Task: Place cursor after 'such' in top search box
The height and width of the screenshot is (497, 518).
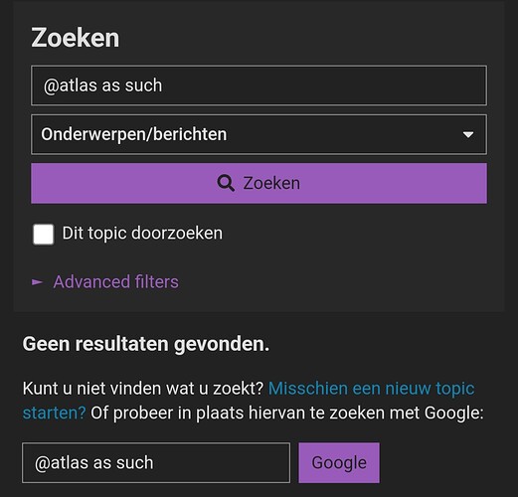Action: pyautogui.click(x=163, y=85)
